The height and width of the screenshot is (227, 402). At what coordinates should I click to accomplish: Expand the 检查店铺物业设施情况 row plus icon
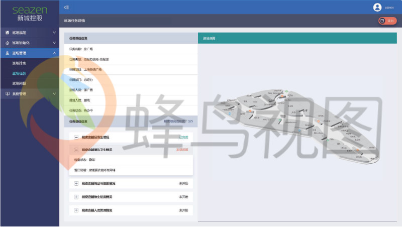76,197
